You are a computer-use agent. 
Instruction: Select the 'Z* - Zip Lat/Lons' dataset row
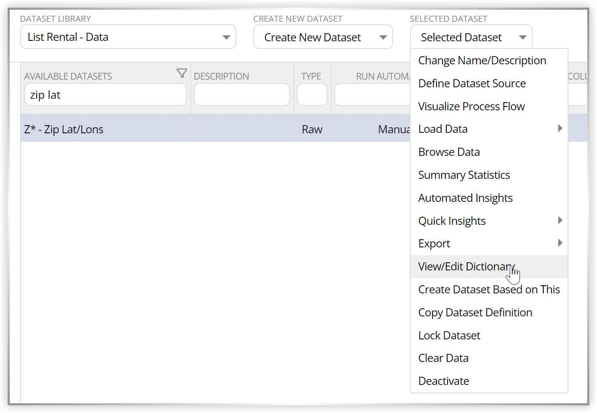[215, 129]
